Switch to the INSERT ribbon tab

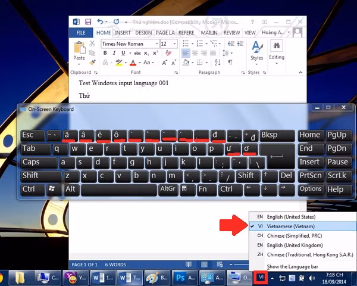123,33
